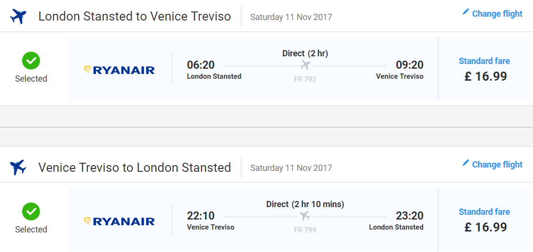
Task: Click grey plane icon above FR 799
Action: [305, 216]
